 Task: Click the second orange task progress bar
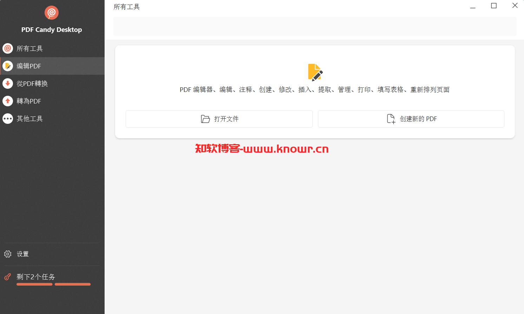click(x=73, y=284)
